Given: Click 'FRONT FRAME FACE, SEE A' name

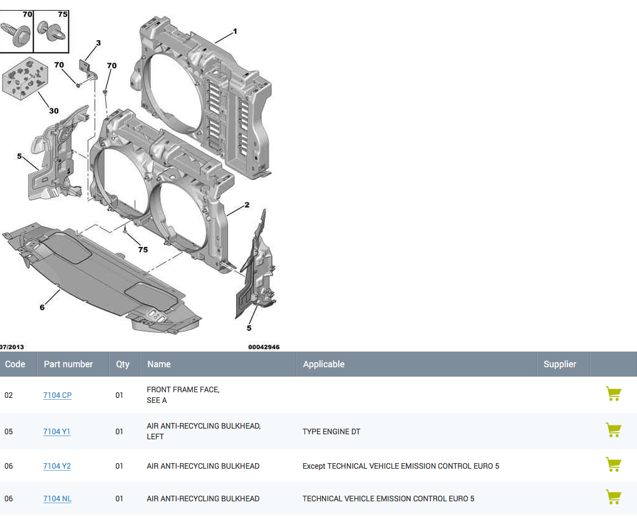Looking at the screenshot, I should [x=183, y=395].
